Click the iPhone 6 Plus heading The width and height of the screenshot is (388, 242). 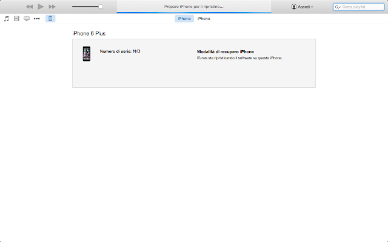(89, 34)
